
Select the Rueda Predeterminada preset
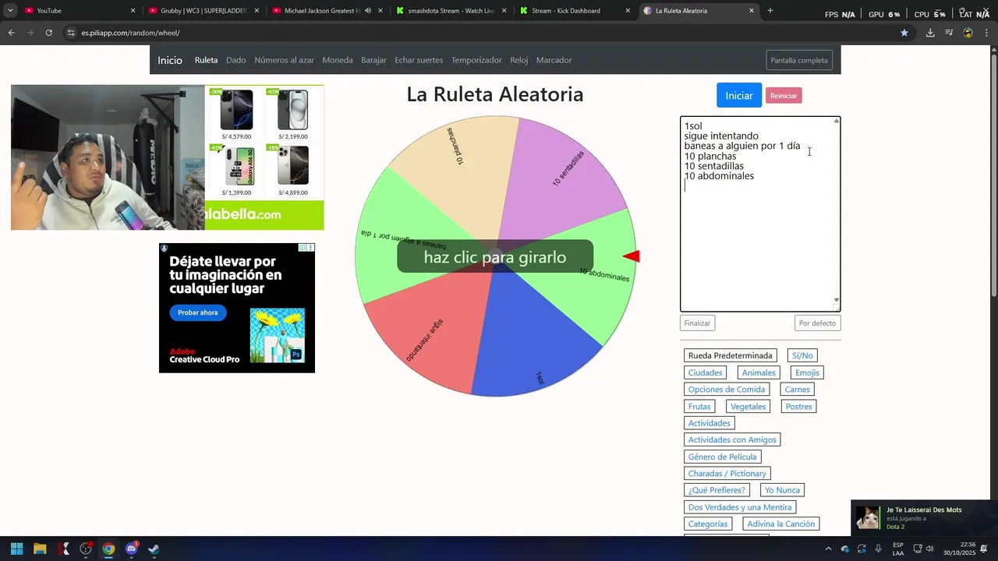(x=731, y=355)
